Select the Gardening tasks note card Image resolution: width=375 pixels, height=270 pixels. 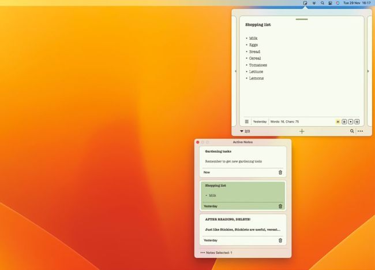(242, 157)
